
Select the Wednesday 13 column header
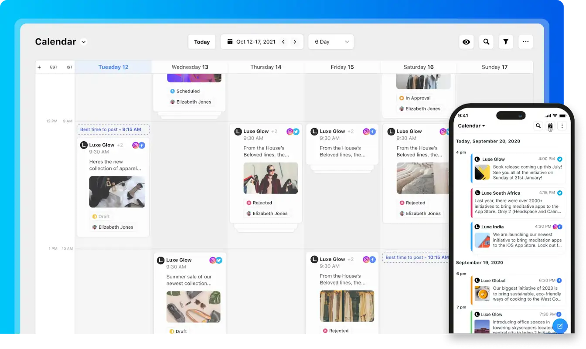click(190, 67)
